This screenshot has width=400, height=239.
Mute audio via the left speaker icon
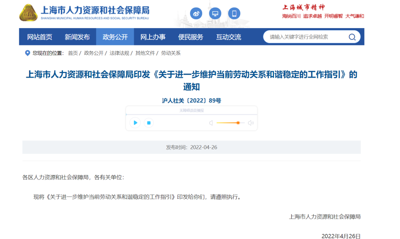tap(211, 123)
